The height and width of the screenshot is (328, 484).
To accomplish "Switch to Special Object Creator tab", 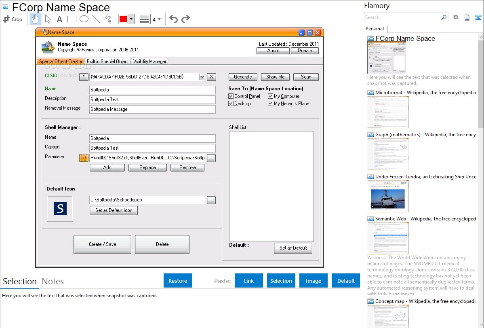I will click(61, 61).
